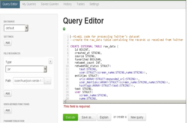Click the 'user_mentions:ARRAY' code line
This screenshot has height=123, width=188.
click(x=124, y=82)
